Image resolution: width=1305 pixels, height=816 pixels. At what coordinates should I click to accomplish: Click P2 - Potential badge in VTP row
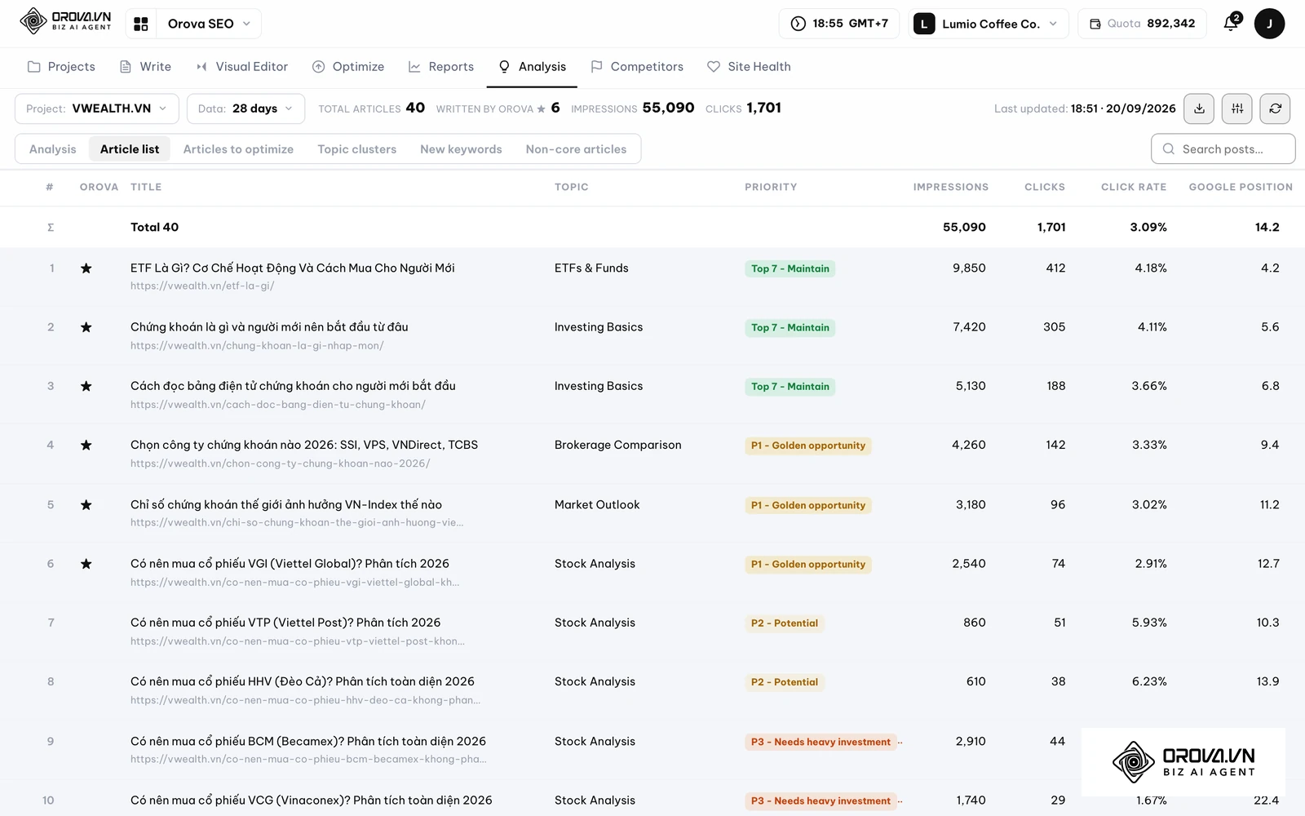coord(785,623)
